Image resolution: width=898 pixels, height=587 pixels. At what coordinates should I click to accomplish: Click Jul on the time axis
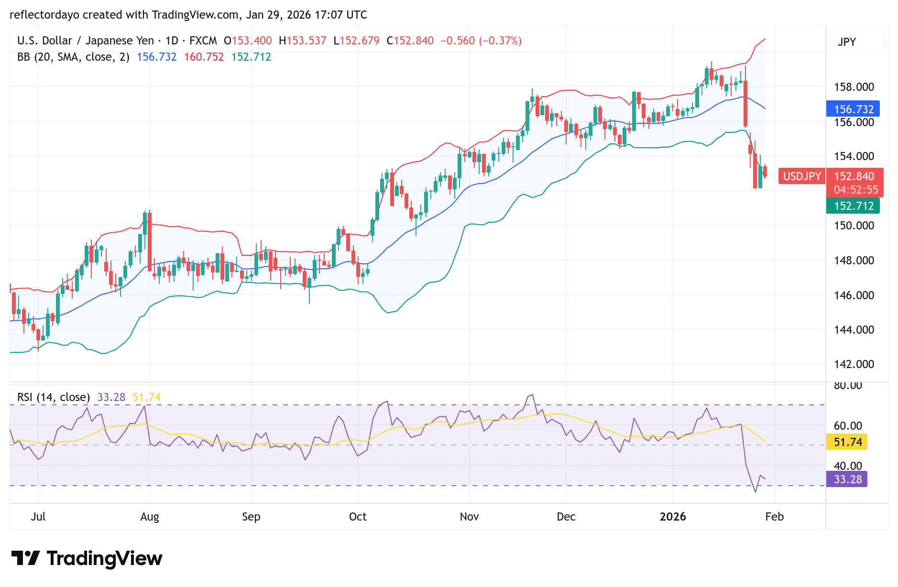click(39, 517)
